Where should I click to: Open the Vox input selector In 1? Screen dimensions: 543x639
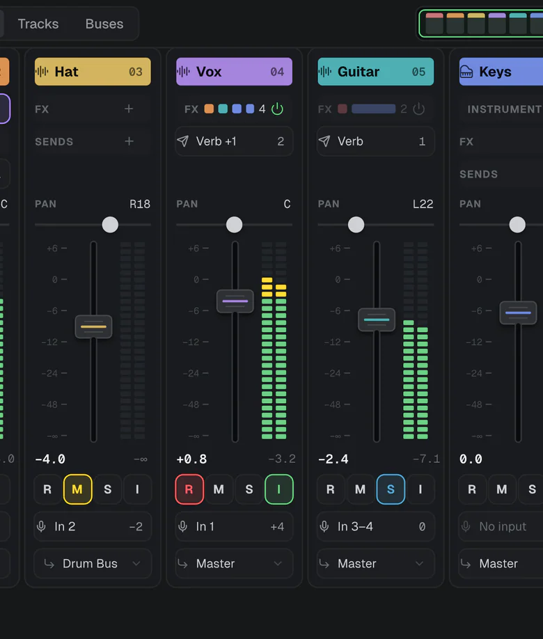(234, 526)
